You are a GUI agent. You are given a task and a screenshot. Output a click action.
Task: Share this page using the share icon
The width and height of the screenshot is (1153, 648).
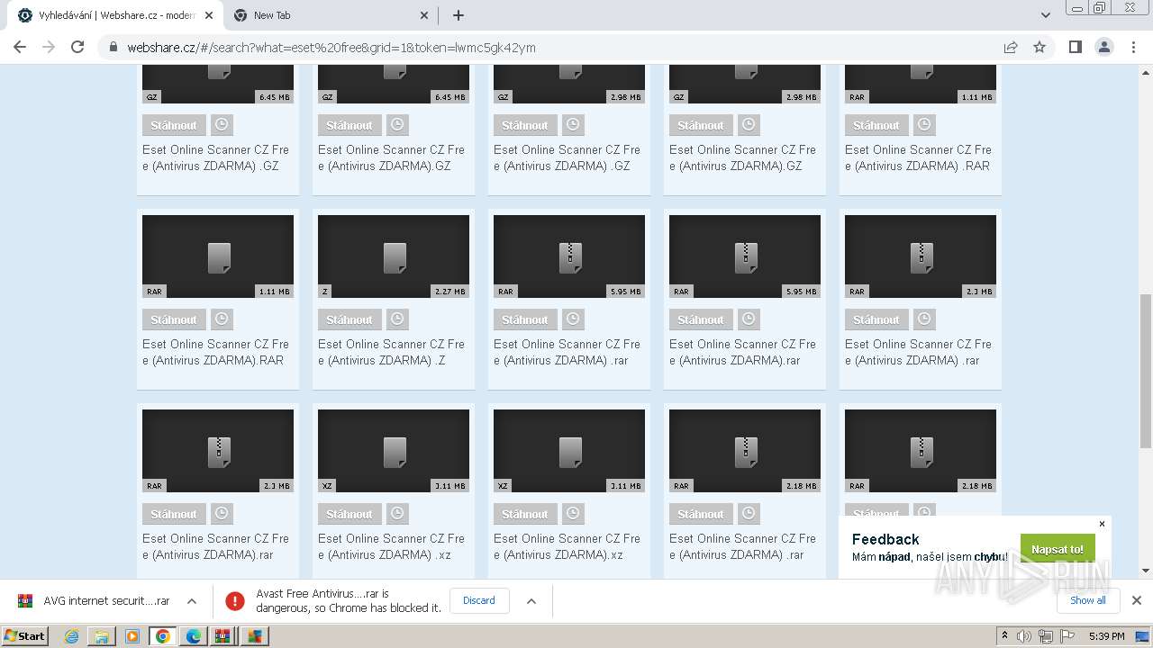tap(1011, 47)
